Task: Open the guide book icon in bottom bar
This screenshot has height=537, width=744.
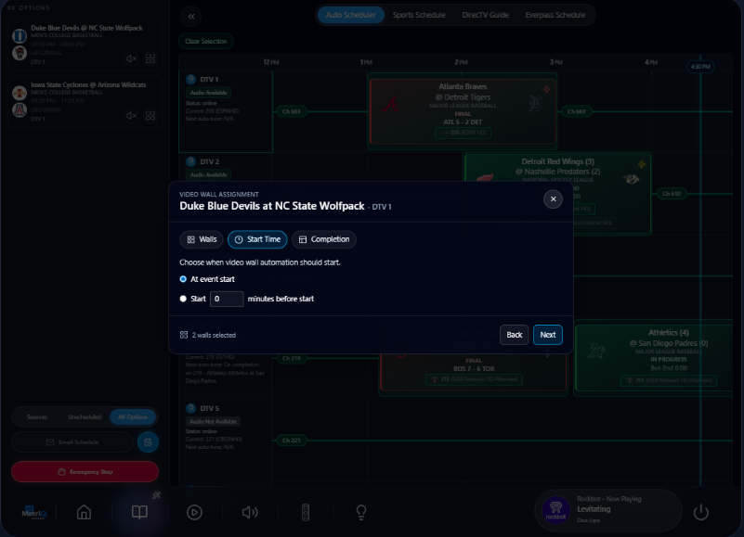Action: [x=138, y=512]
